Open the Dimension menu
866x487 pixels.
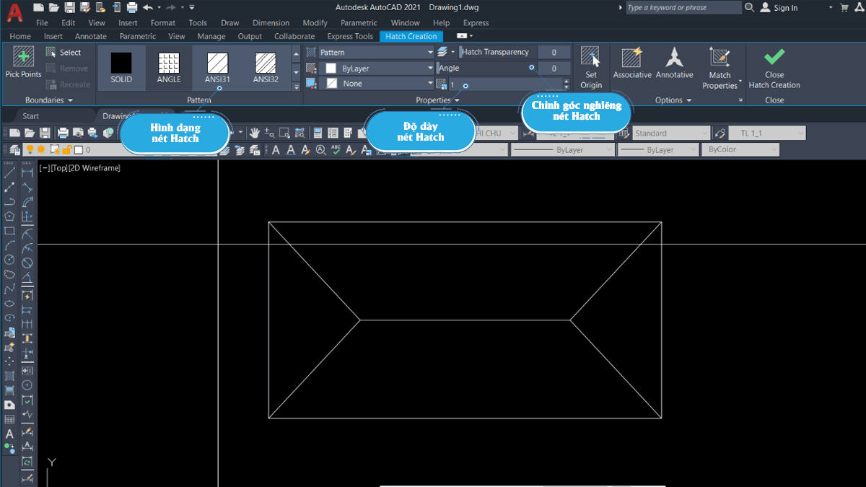click(271, 23)
